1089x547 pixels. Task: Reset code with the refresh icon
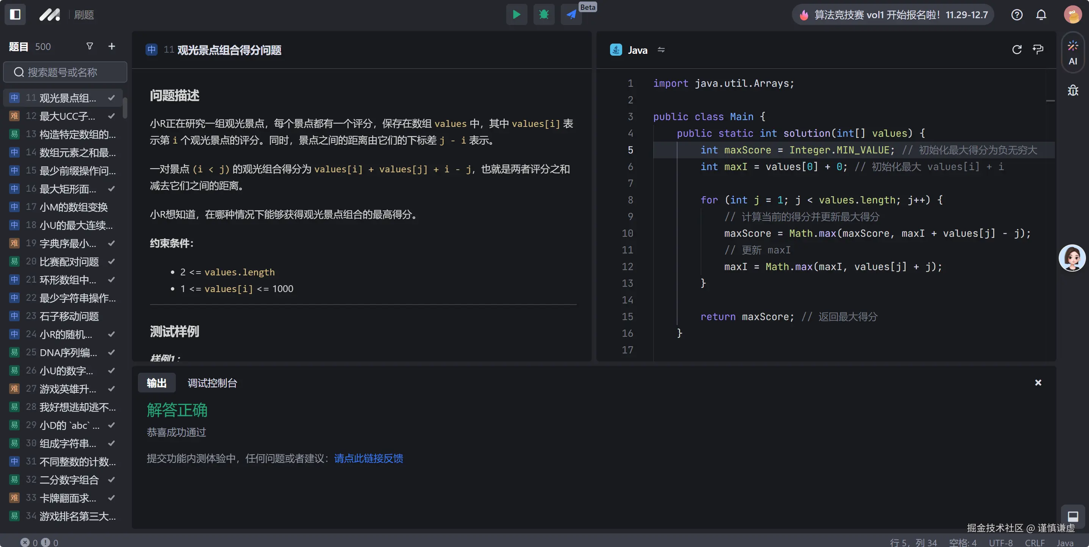pos(1017,50)
